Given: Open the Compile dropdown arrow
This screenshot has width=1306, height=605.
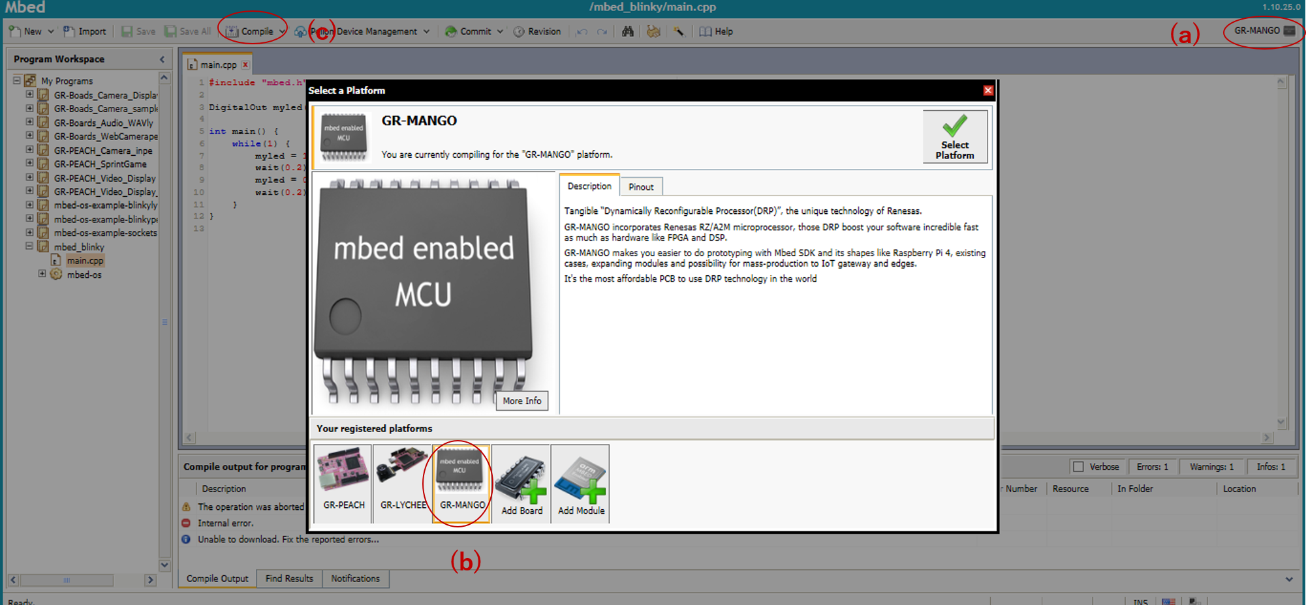Looking at the screenshot, I should tap(282, 31).
